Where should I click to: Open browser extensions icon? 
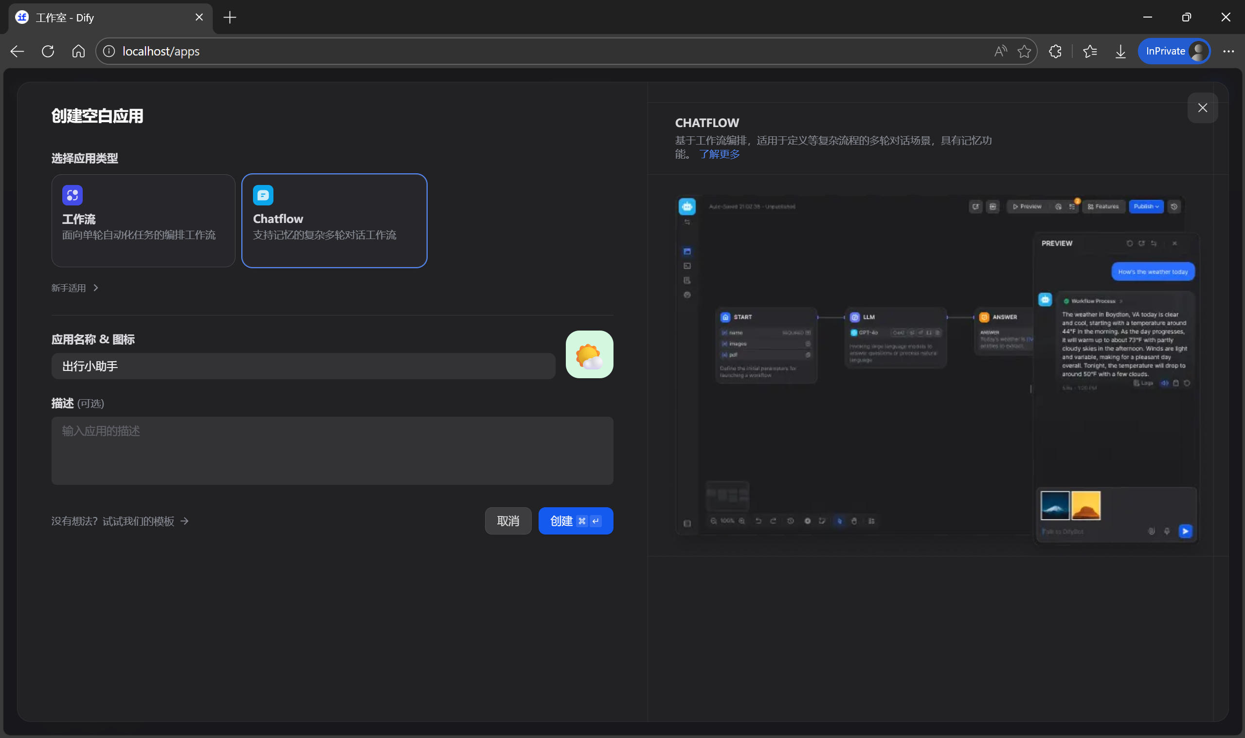click(1055, 51)
